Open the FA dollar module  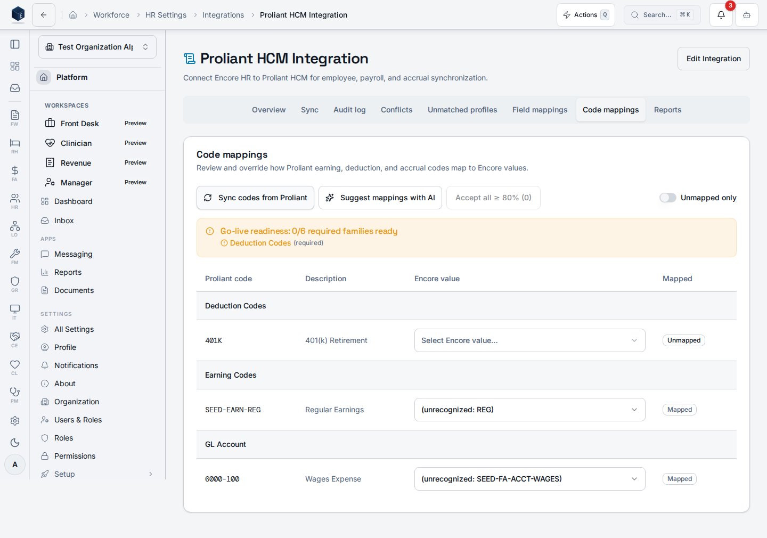click(x=15, y=173)
